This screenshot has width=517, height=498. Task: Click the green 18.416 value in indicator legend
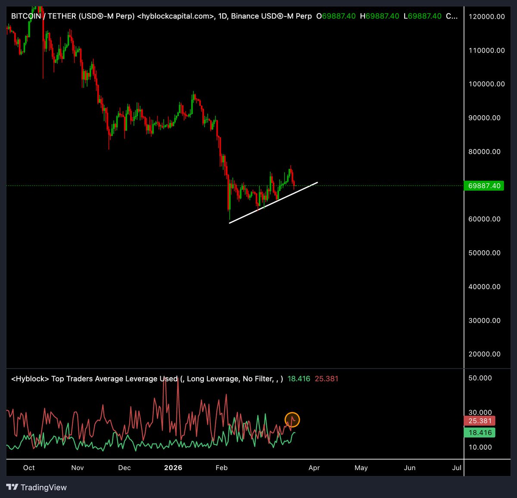[299, 379]
